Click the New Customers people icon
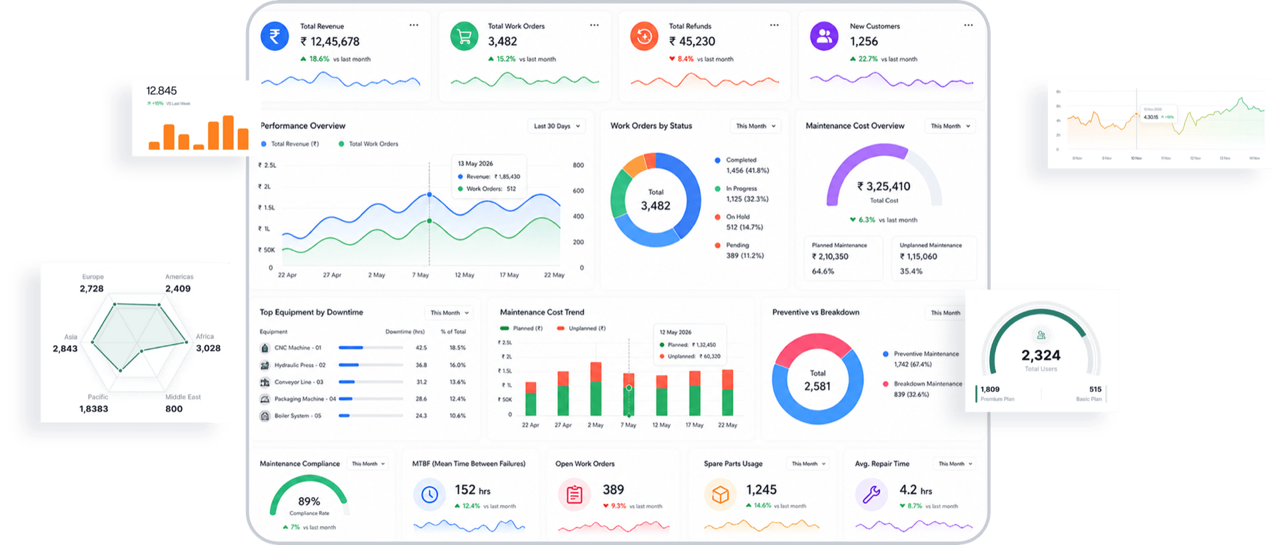The height and width of the screenshot is (545, 1280). pos(825,36)
